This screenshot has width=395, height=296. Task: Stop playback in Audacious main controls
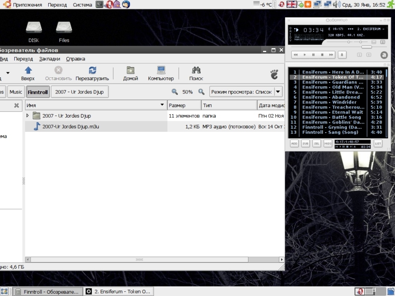(322, 54)
